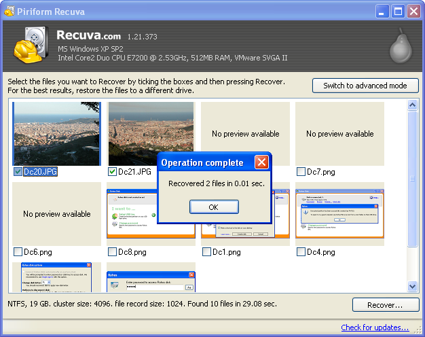Click the Dc4.png file name
This screenshot has height=337, width=425.
point(321,252)
